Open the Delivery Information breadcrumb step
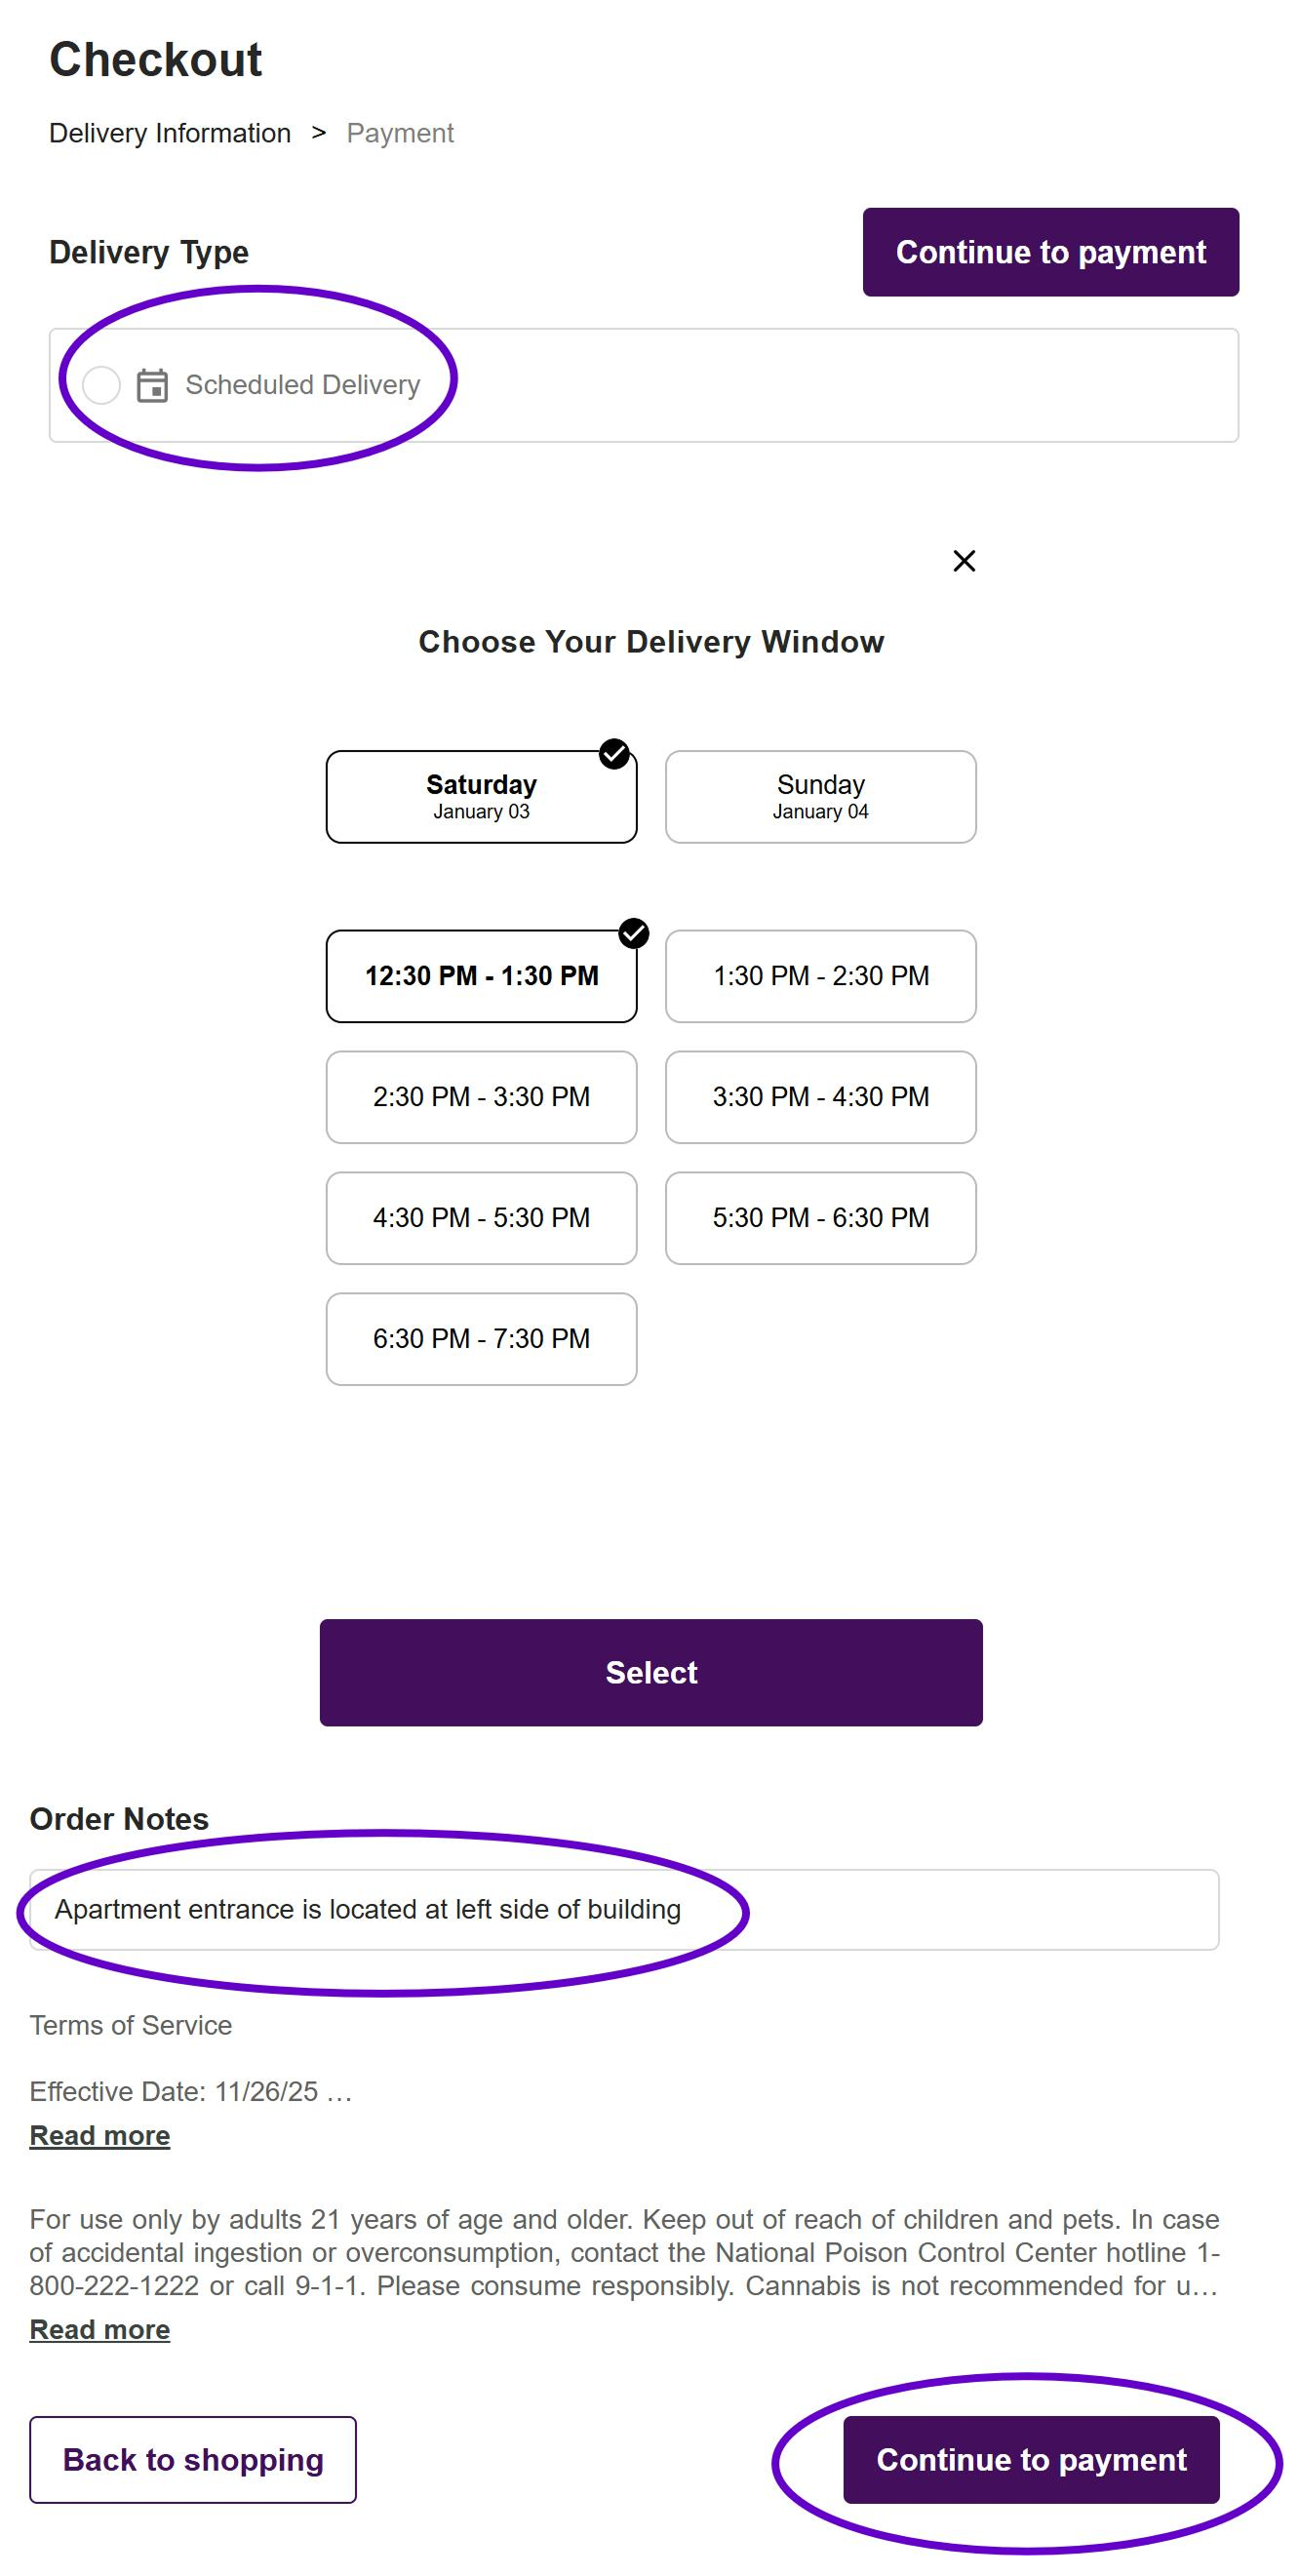This screenshot has width=1300, height=2576. pyautogui.click(x=170, y=133)
